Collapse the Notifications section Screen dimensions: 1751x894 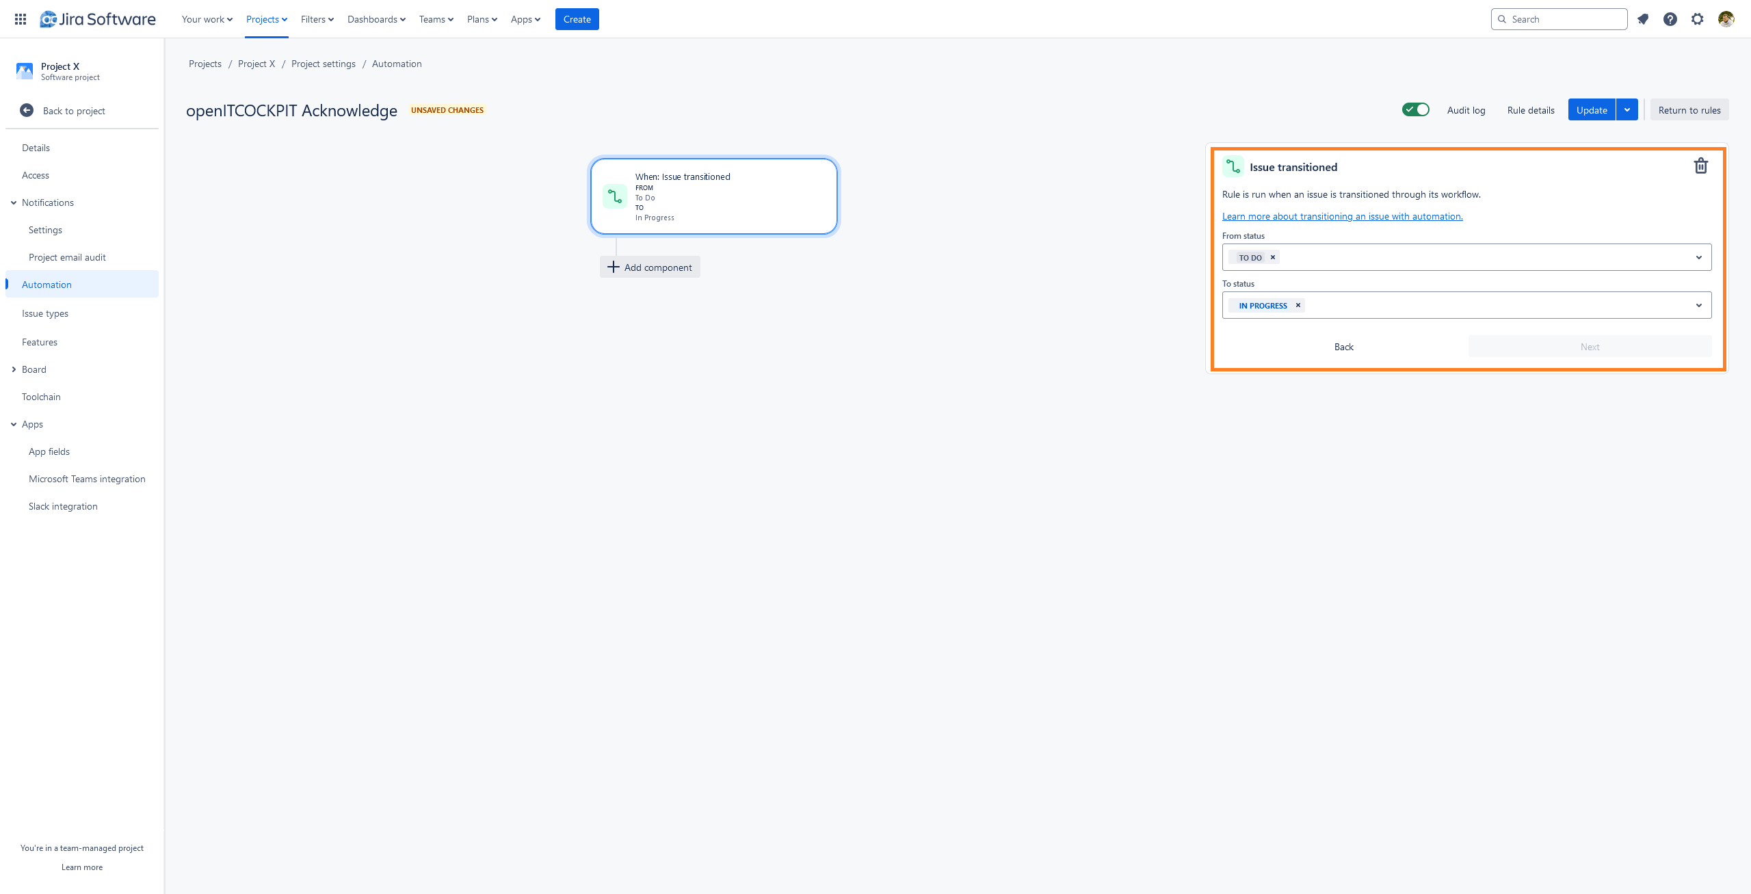click(14, 202)
